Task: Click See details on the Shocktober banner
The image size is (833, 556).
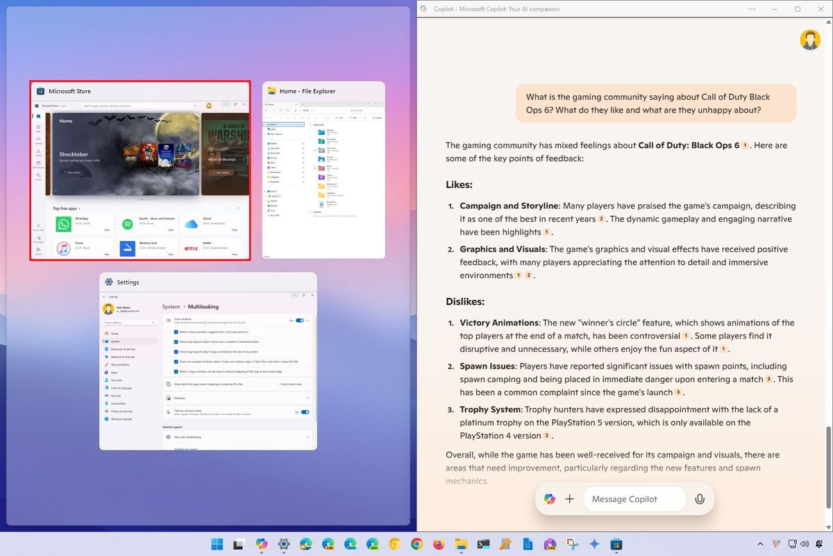Action: click(x=73, y=171)
